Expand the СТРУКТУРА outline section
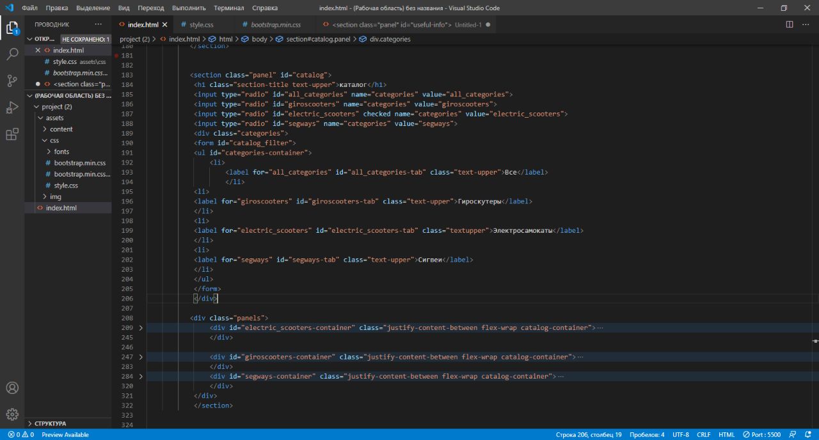 [68, 423]
